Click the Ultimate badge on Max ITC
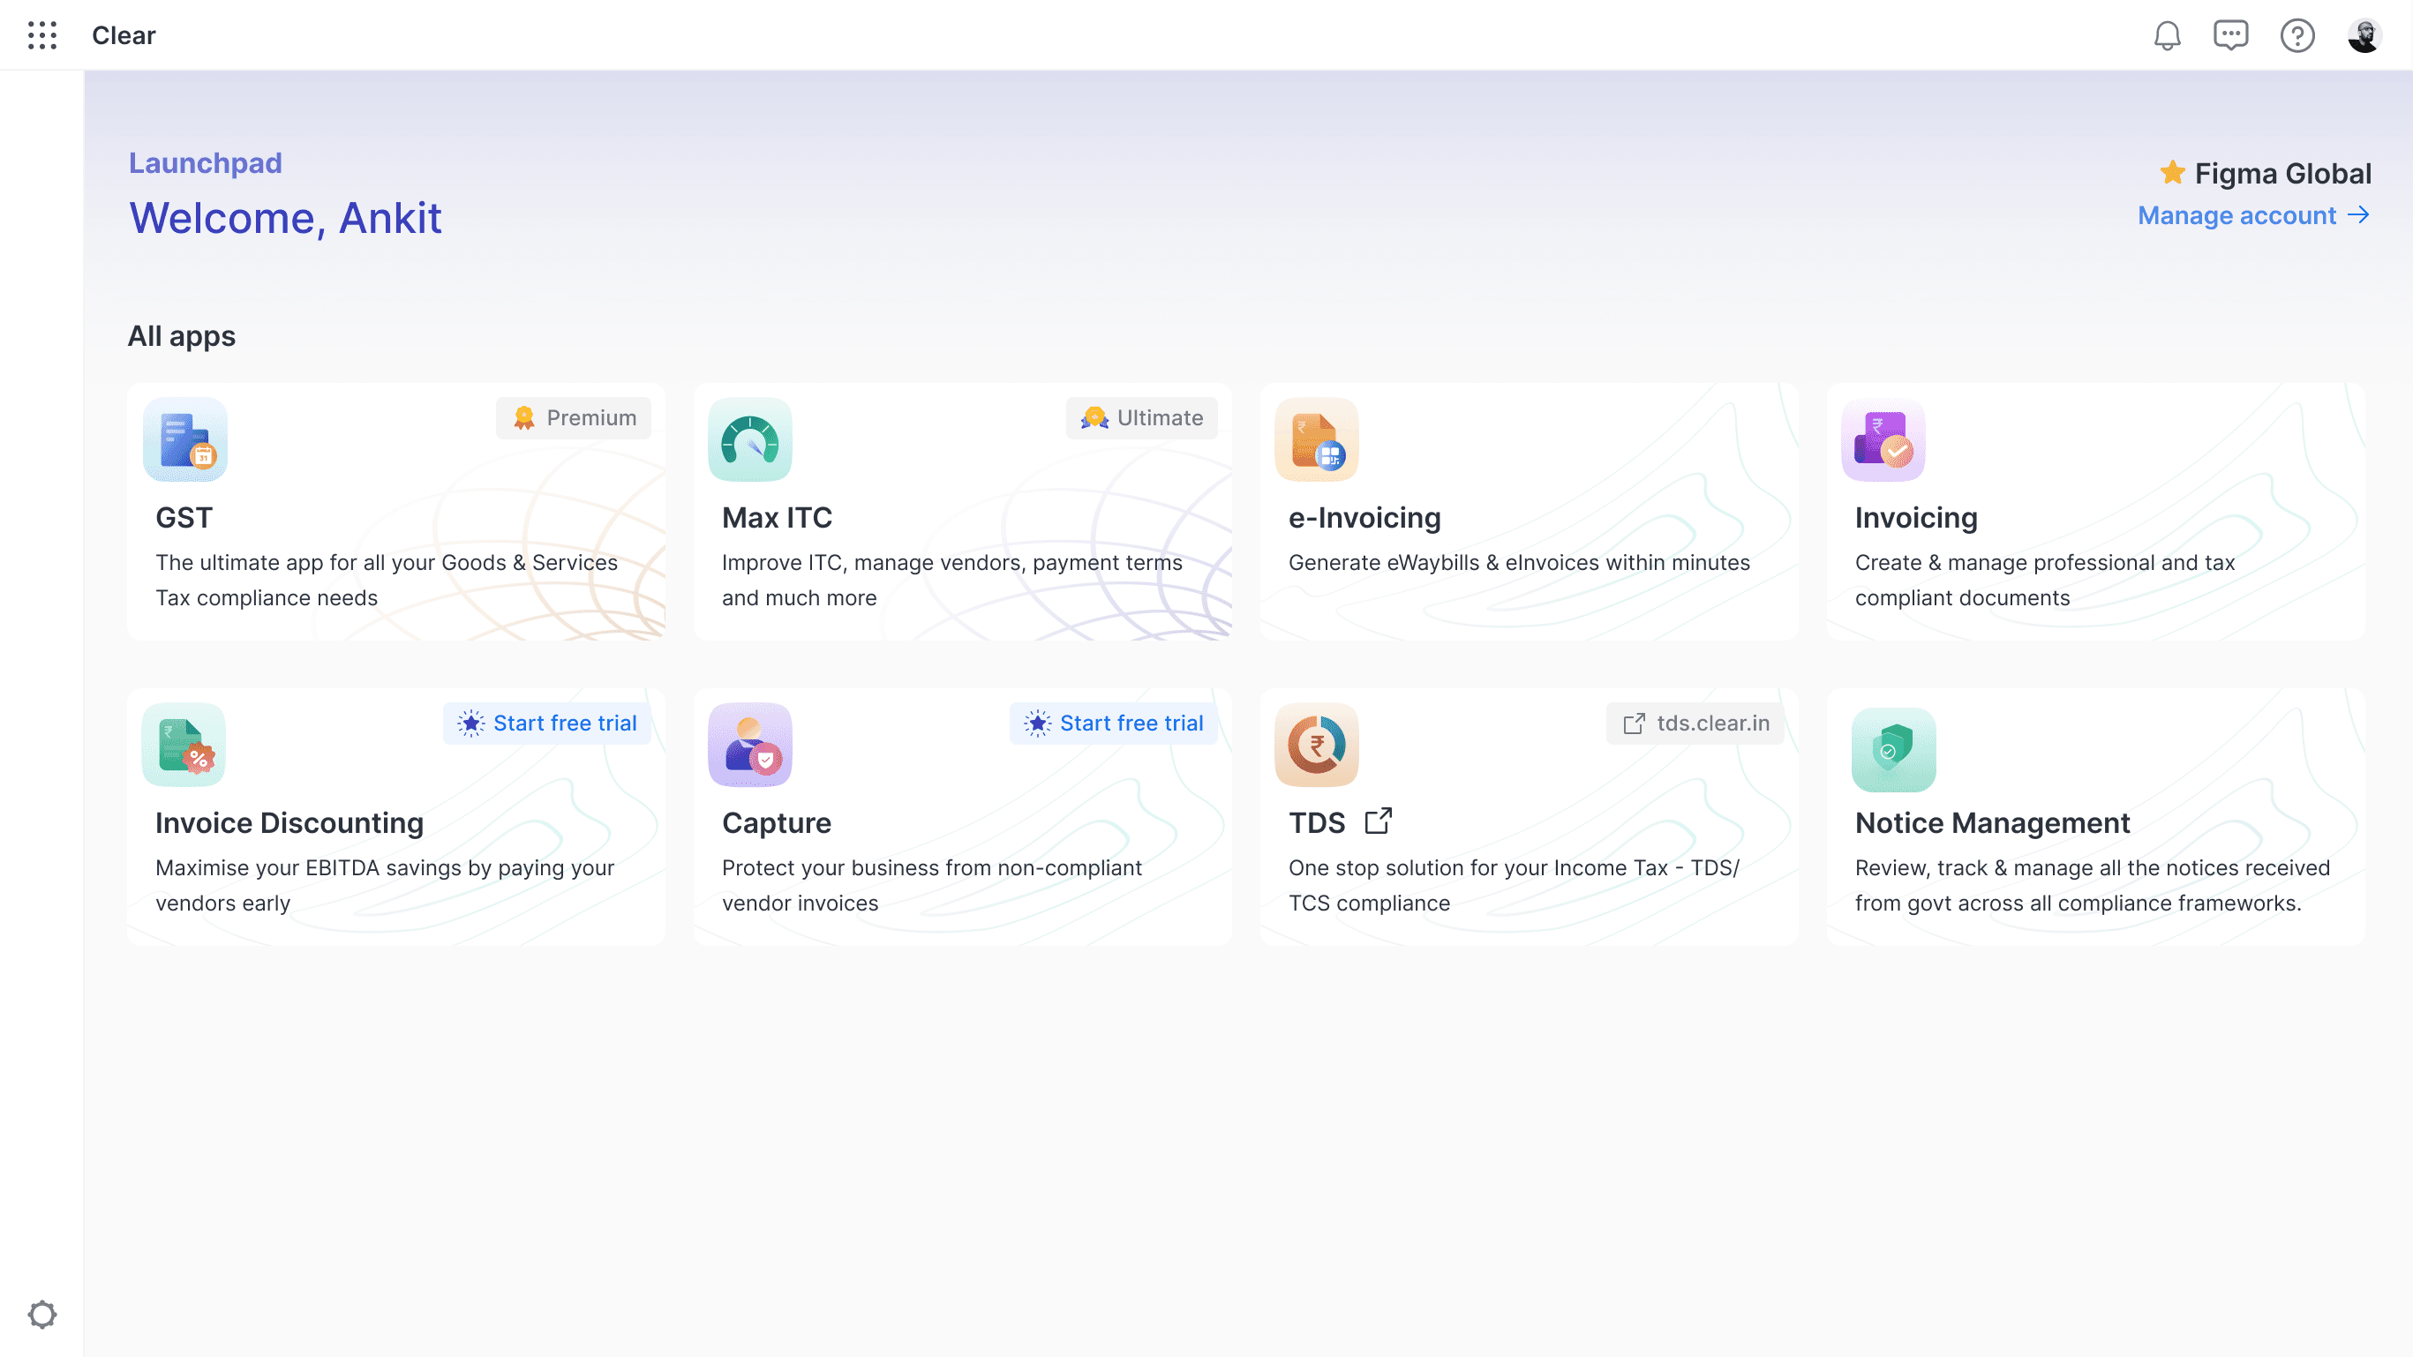 point(1141,417)
